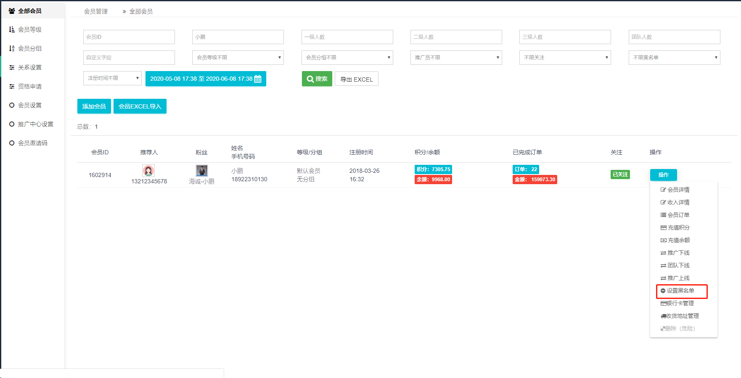Click the 二级人数 input field
This screenshot has height=378, width=741.
click(x=456, y=37)
